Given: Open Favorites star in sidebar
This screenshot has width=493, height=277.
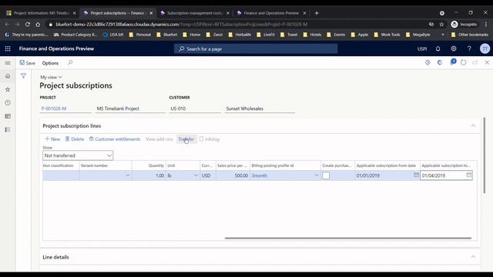Looking at the screenshot, I should [x=8, y=89].
